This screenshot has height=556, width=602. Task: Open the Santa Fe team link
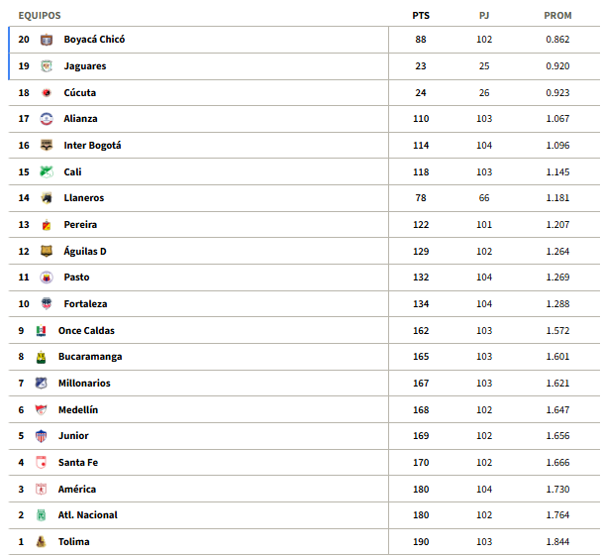tap(78, 462)
